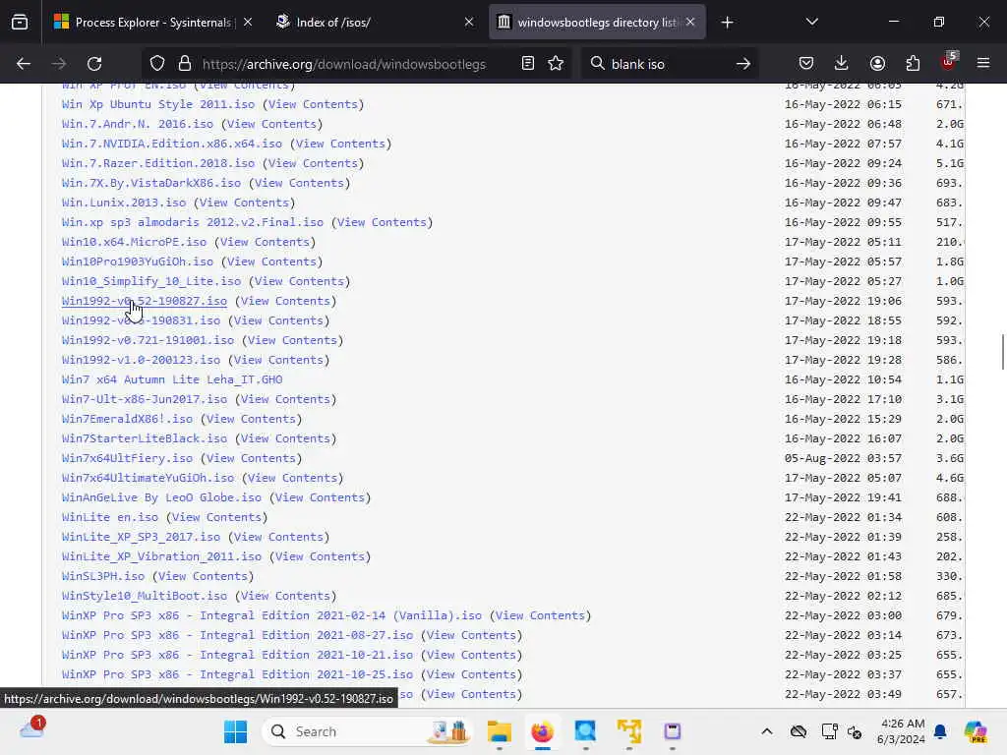Image resolution: width=1007 pixels, height=755 pixels.
Task: Close the windowsbootlegs tab
Action: click(x=690, y=23)
